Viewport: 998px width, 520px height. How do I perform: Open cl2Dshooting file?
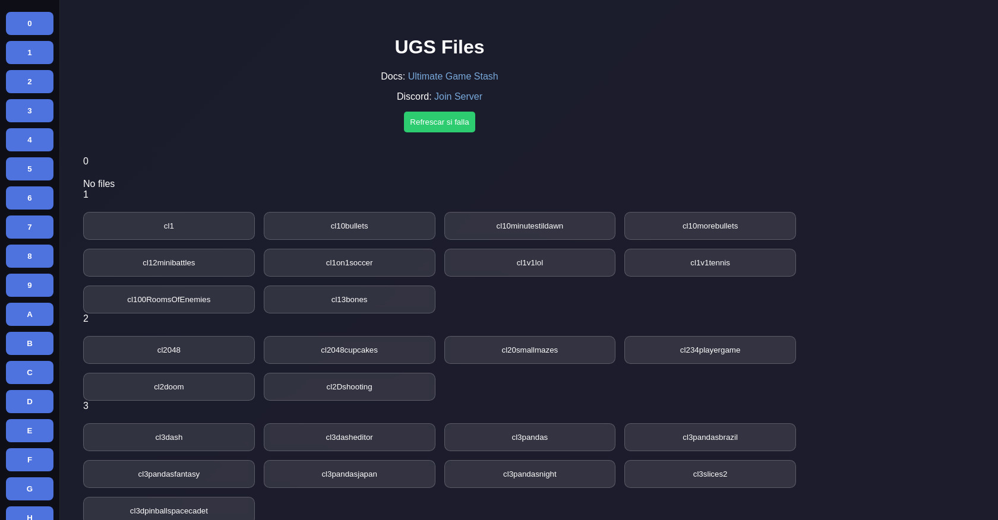(349, 387)
